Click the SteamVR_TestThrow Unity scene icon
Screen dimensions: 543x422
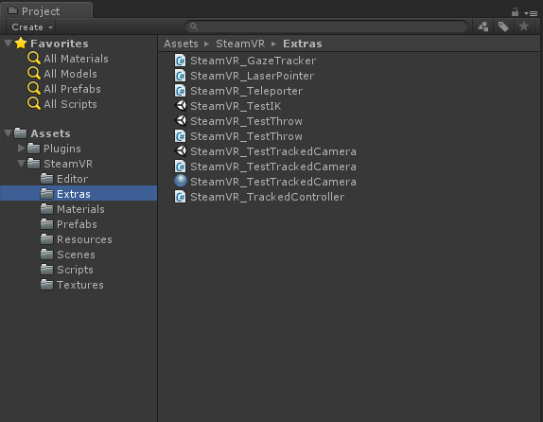coord(181,121)
